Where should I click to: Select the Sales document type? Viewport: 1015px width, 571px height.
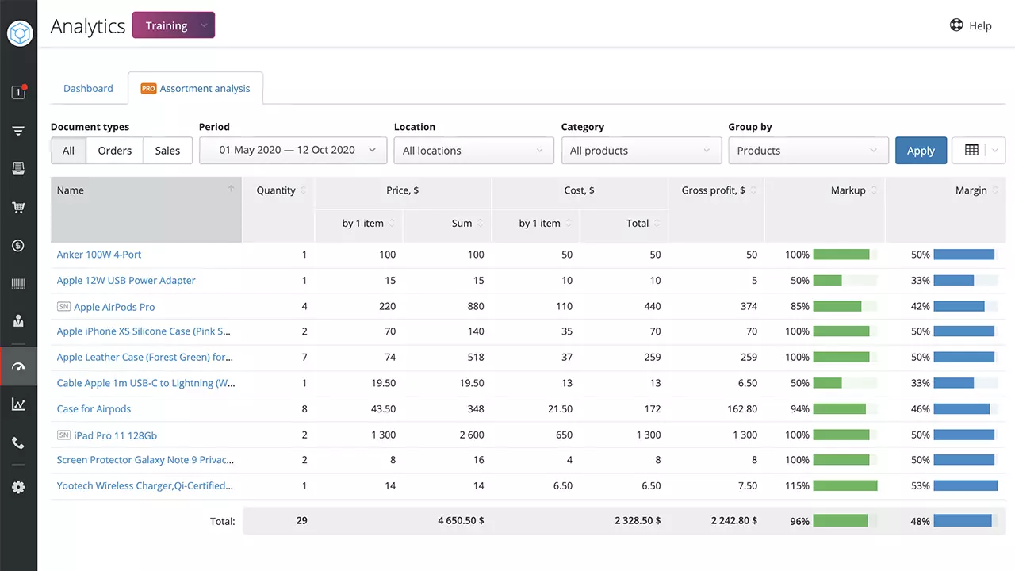tap(167, 151)
